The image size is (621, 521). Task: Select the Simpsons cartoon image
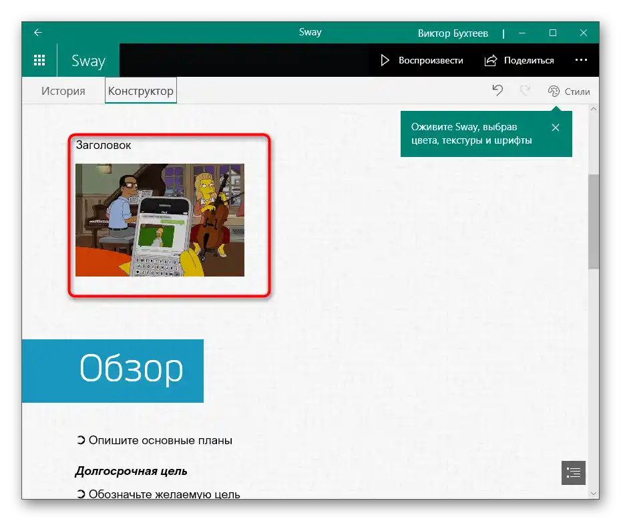pyautogui.click(x=160, y=220)
